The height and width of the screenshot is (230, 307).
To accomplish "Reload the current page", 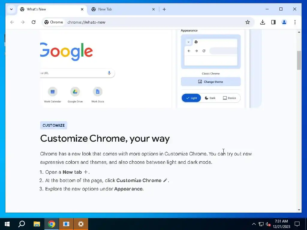I will click(x=34, y=22).
